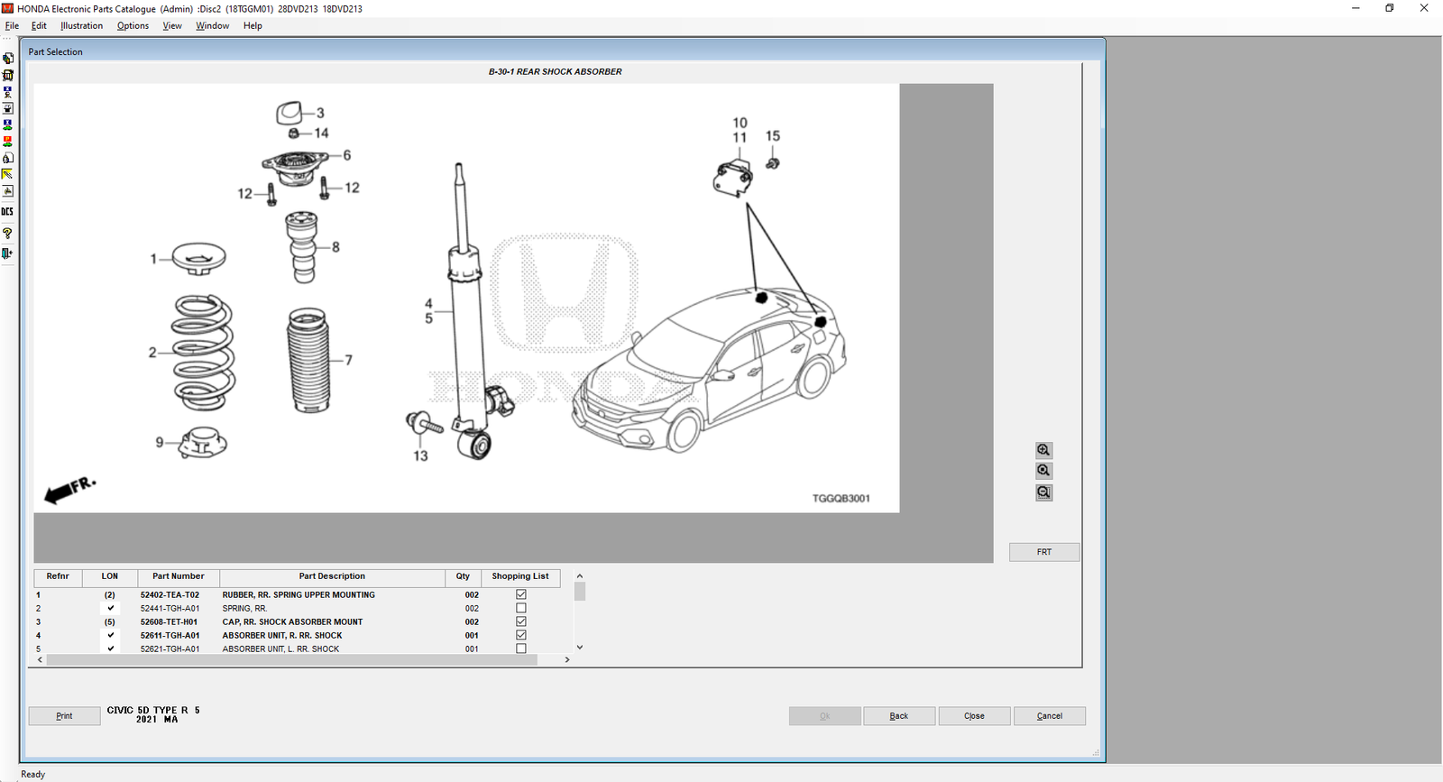This screenshot has height=782, width=1443.
Task: Select part number 52441-TGH-A01
Action: (170, 609)
